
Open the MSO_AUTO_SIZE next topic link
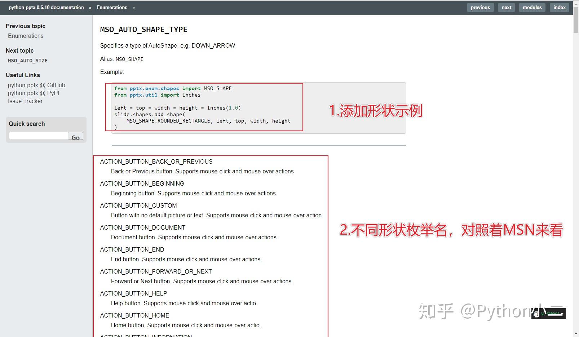27,61
